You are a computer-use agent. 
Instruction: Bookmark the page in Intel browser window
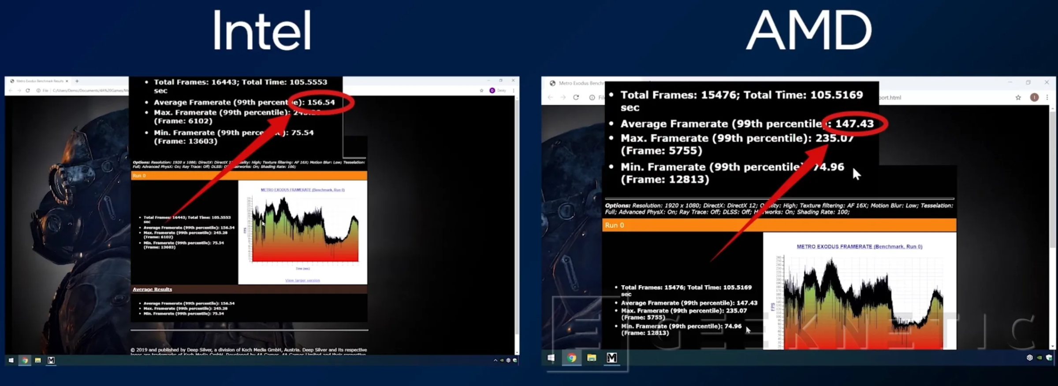481,90
